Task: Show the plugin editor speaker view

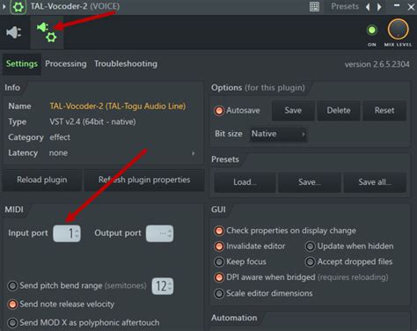Action: (x=14, y=33)
